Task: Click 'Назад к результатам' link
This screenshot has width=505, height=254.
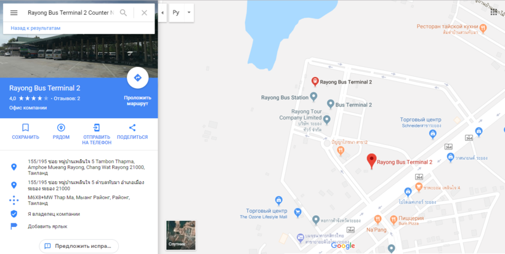Action: (x=36, y=28)
